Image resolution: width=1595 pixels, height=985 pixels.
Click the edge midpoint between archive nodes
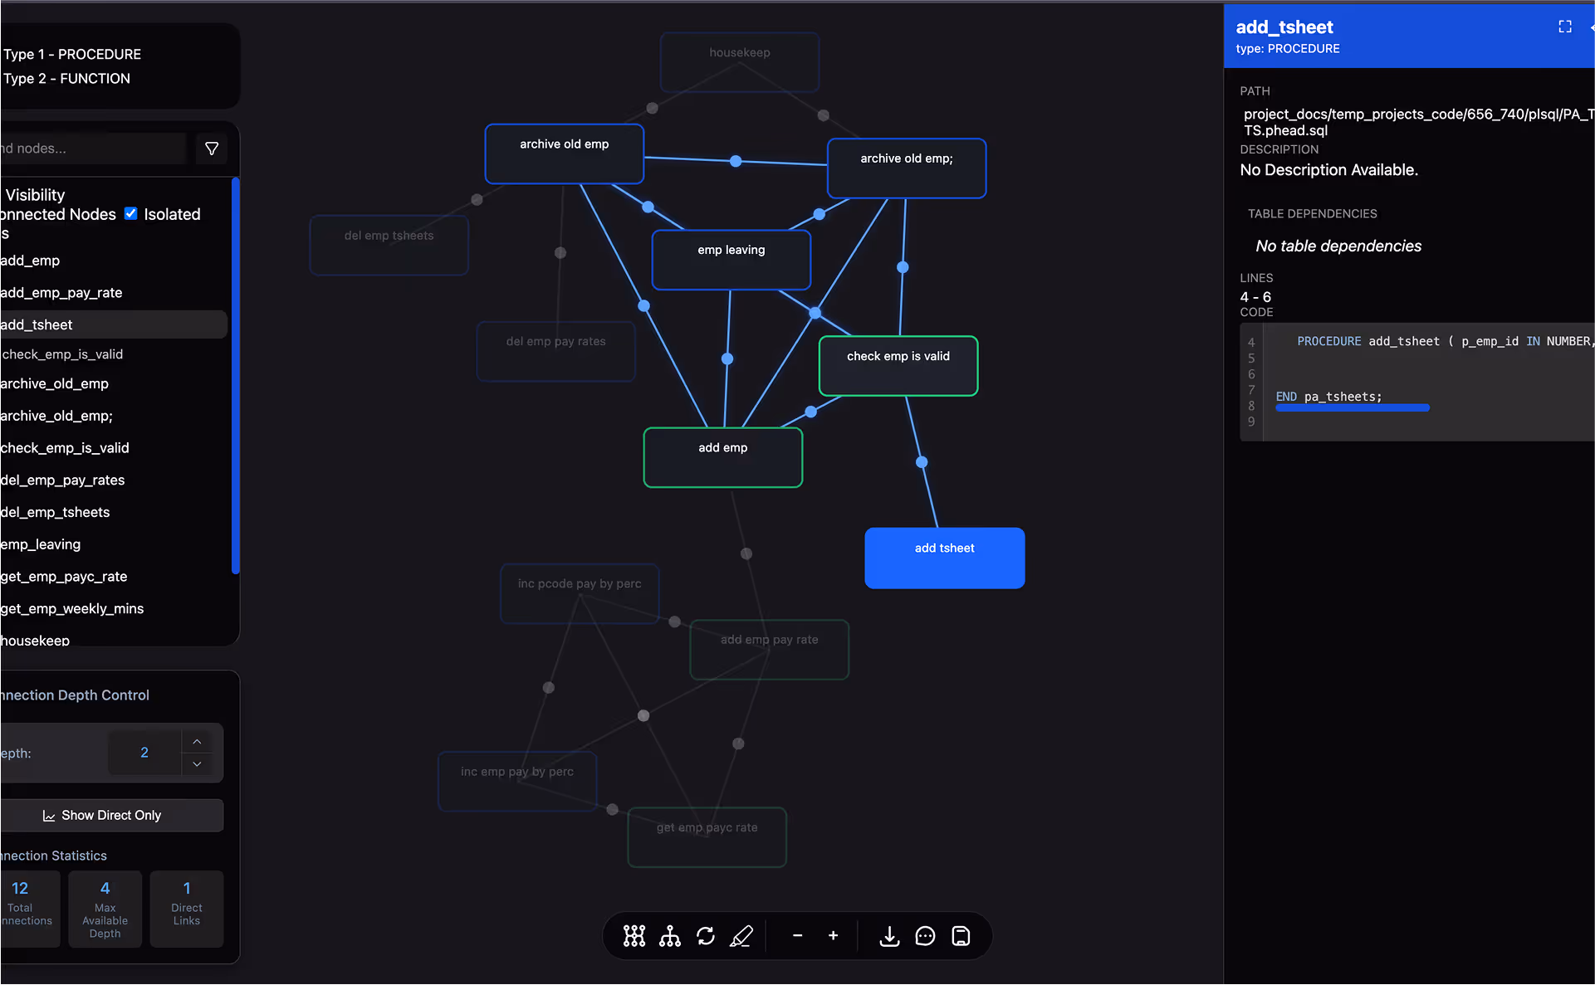coord(736,161)
